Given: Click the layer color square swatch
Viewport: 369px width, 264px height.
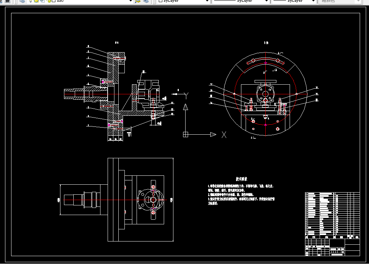Looking at the screenshot, I should (54, 1).
